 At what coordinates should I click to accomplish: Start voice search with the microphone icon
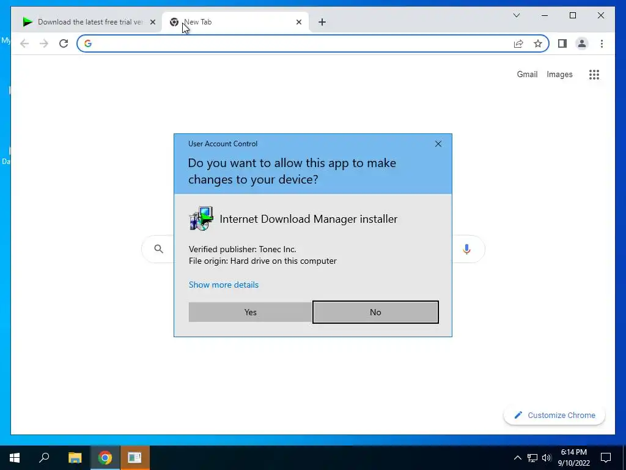(466, 249)
